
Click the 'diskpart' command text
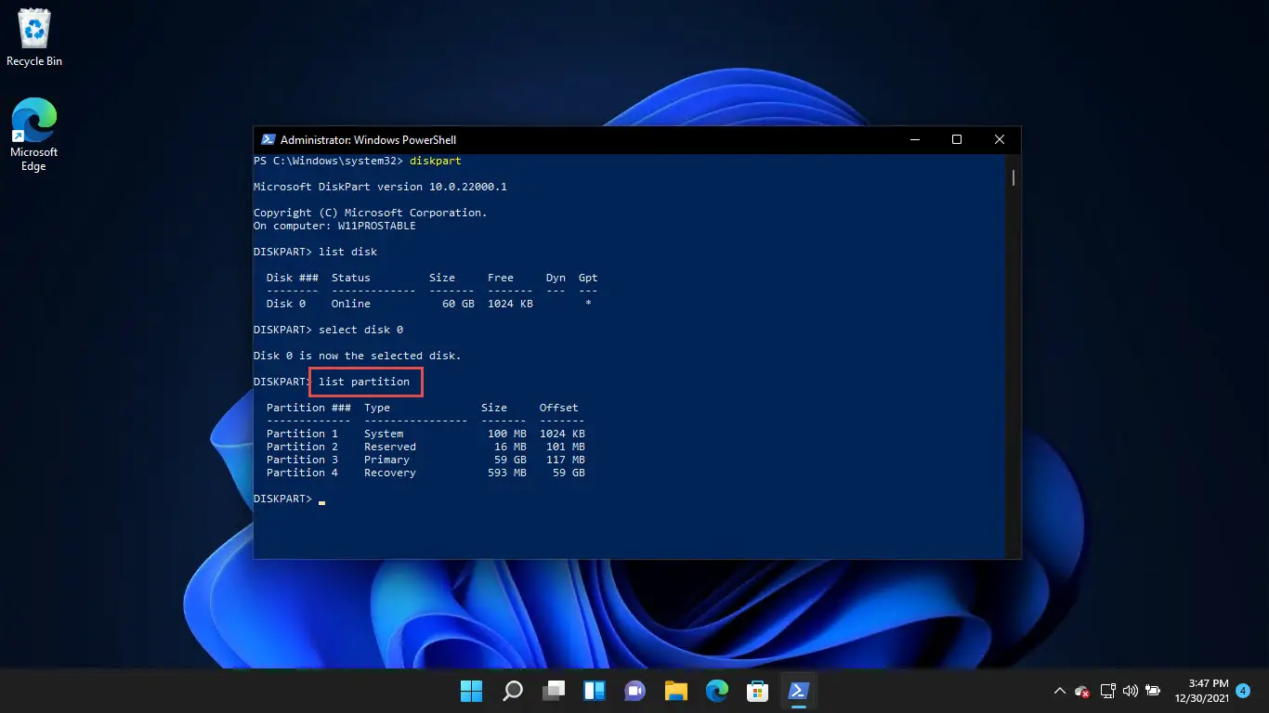(436, 161)
